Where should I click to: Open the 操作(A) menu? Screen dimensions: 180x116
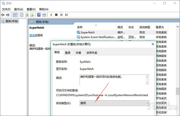coord(19,9)
